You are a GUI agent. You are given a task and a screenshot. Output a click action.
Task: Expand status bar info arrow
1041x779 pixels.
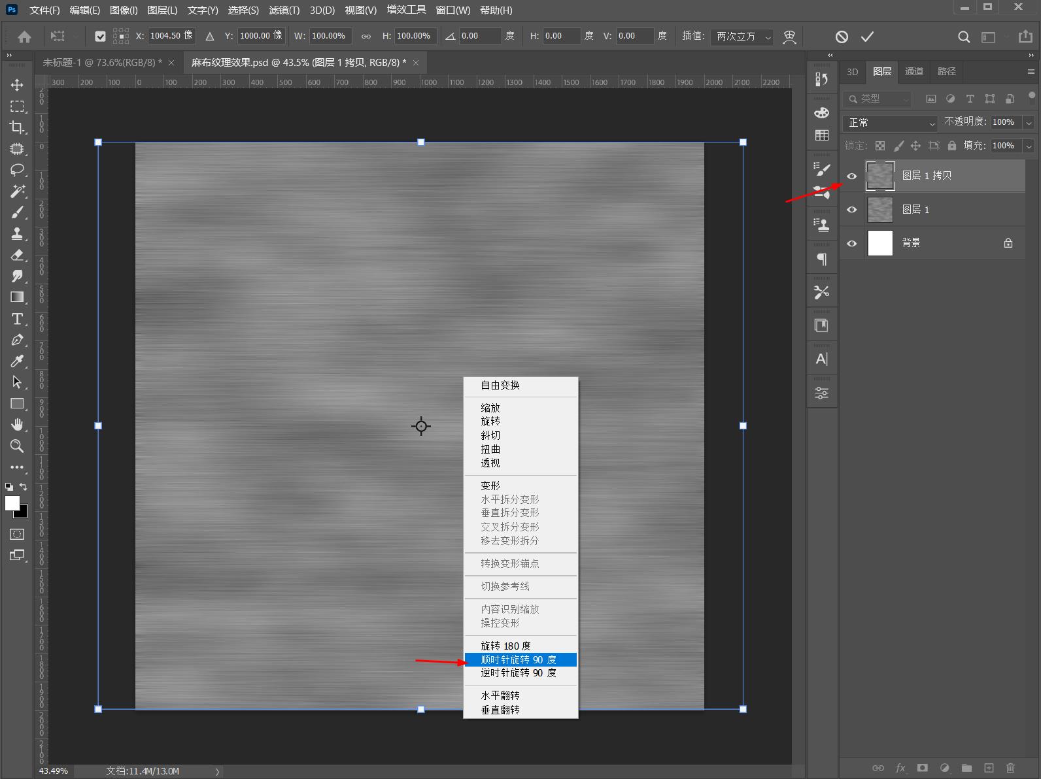click(x=217, y=771)
